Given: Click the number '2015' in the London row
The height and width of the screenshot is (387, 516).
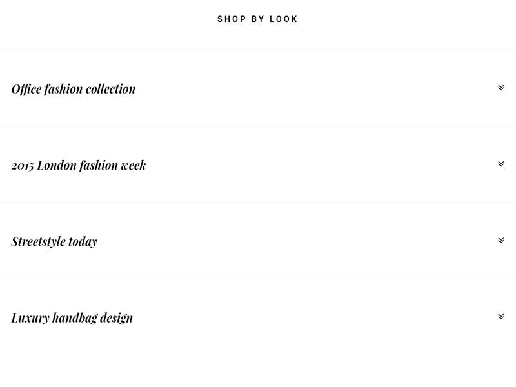Looking at the screenshot, I should tap(23, 165).
